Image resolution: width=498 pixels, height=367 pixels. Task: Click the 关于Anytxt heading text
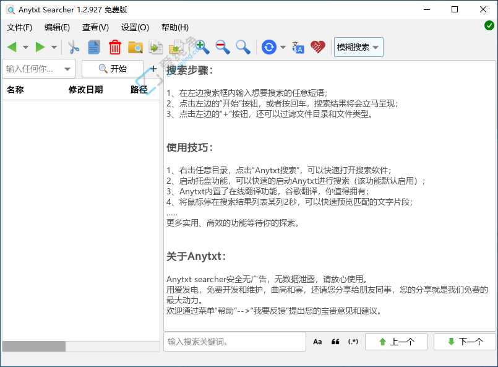click(196, 256)
